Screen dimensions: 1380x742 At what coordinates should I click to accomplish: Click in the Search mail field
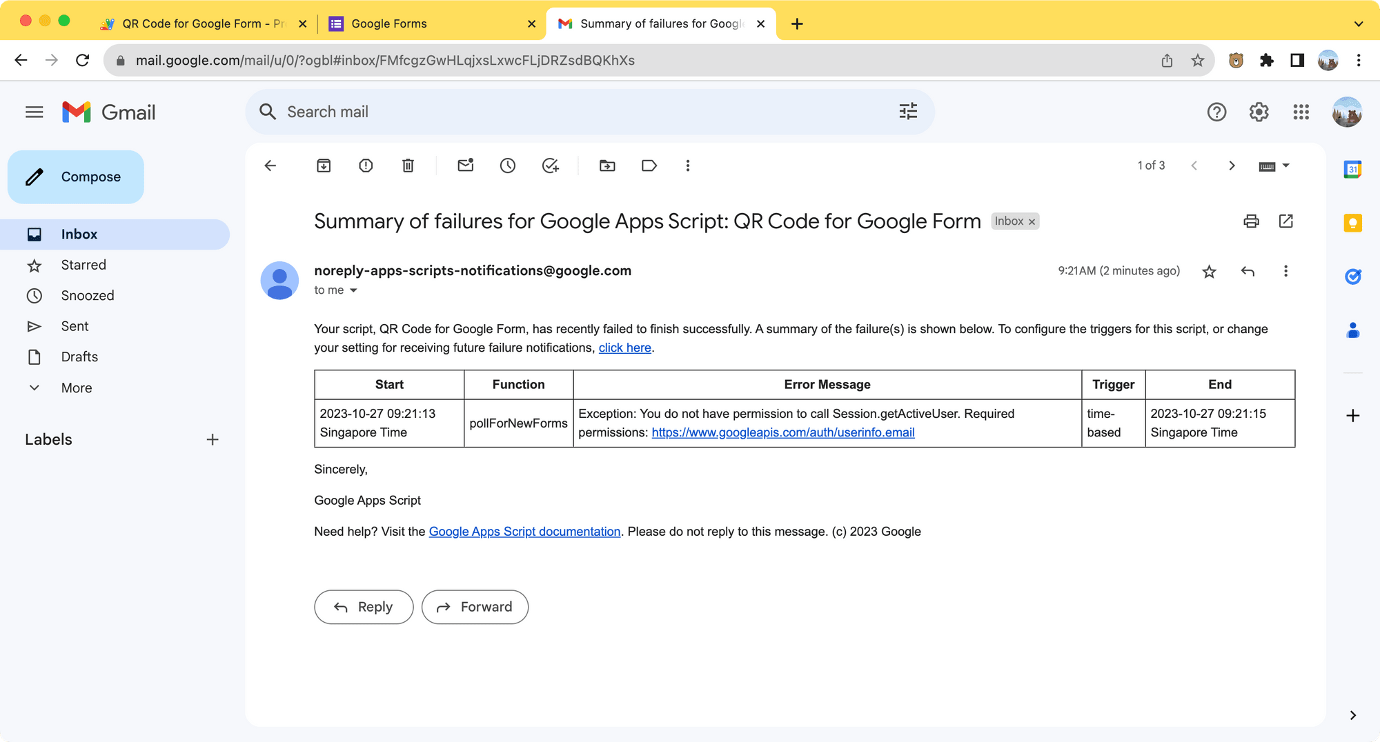coord(483,111)
